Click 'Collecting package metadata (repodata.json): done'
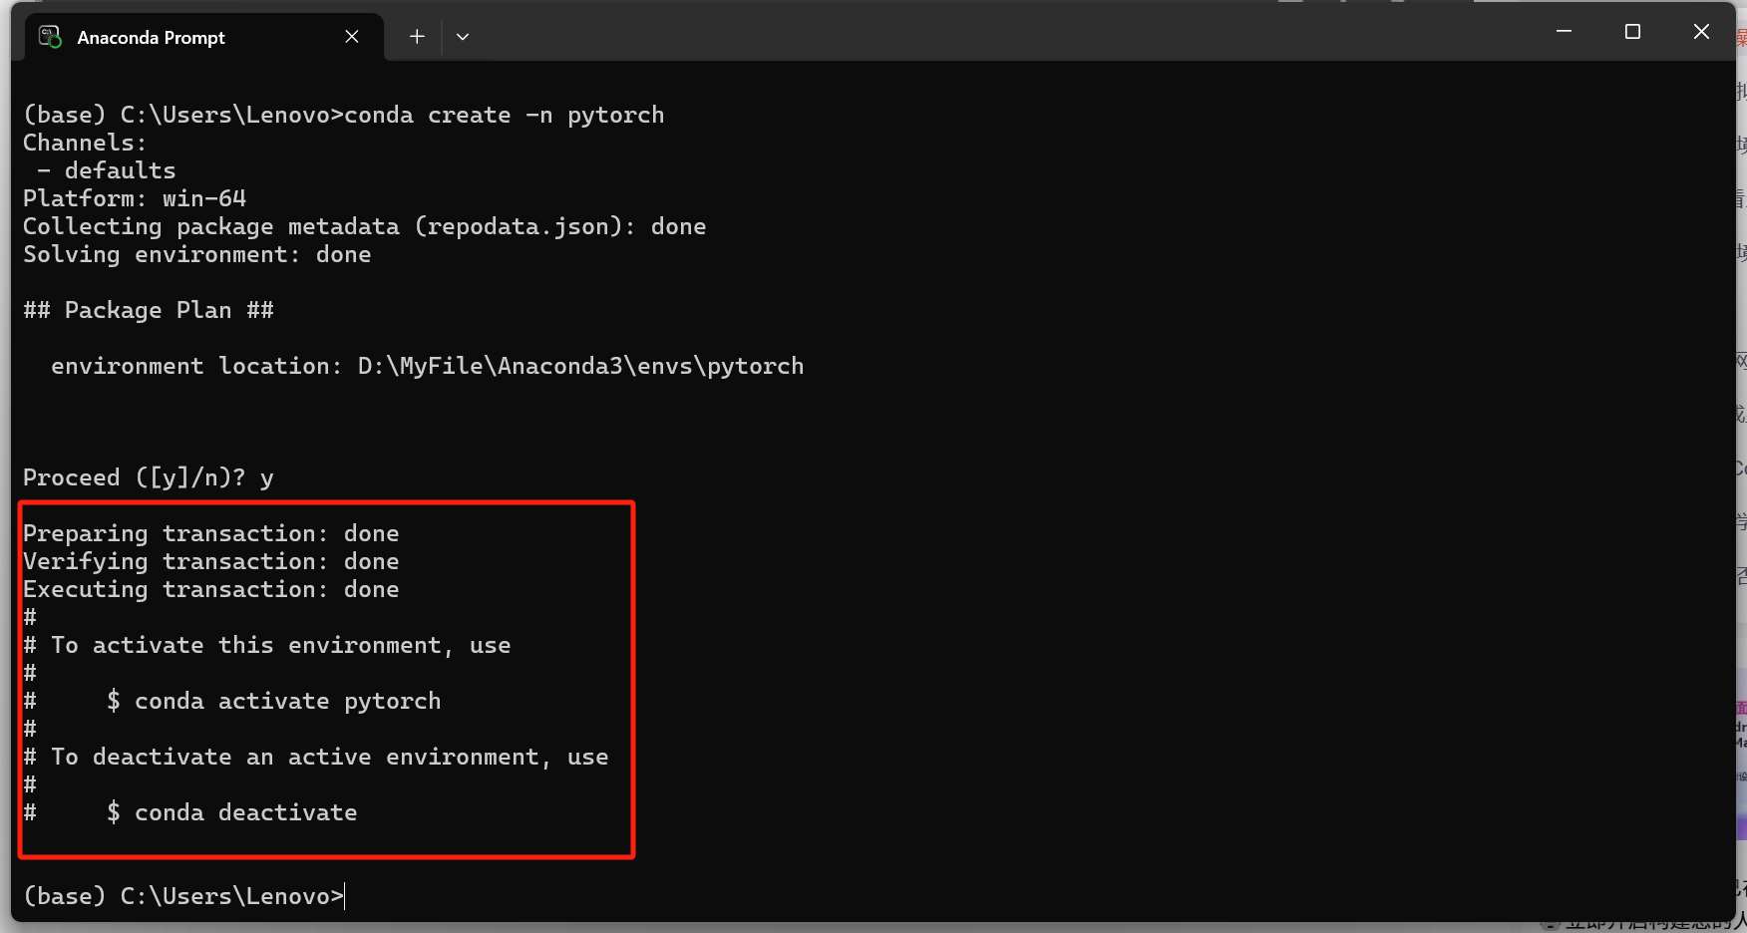1747x933 pixels. point(365,226)
